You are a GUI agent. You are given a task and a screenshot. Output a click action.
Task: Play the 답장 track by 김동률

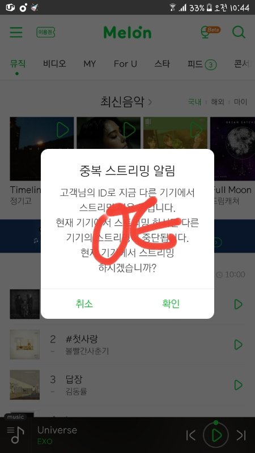click(238, 385)
